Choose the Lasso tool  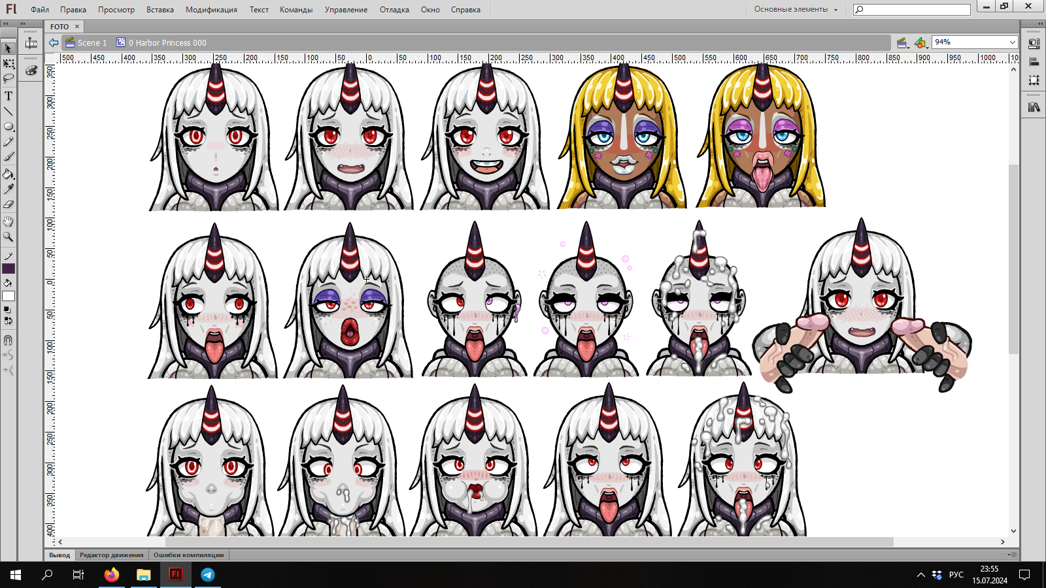pos(8,78)
